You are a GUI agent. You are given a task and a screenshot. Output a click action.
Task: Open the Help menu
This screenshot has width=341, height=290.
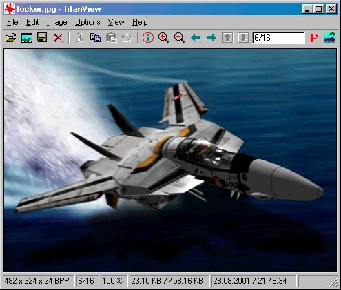(140, 22)
